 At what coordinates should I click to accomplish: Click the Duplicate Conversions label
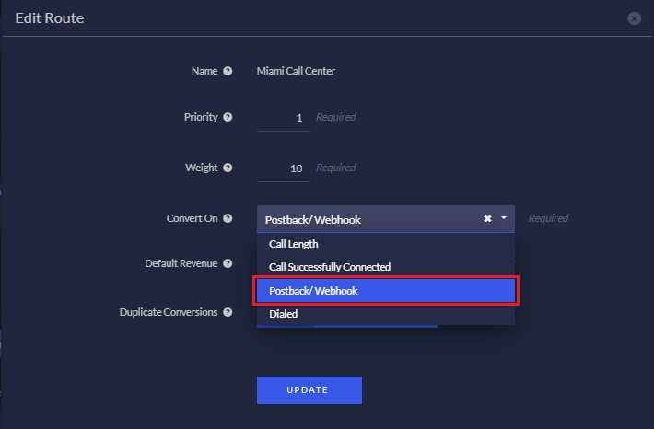pos(169,312)
